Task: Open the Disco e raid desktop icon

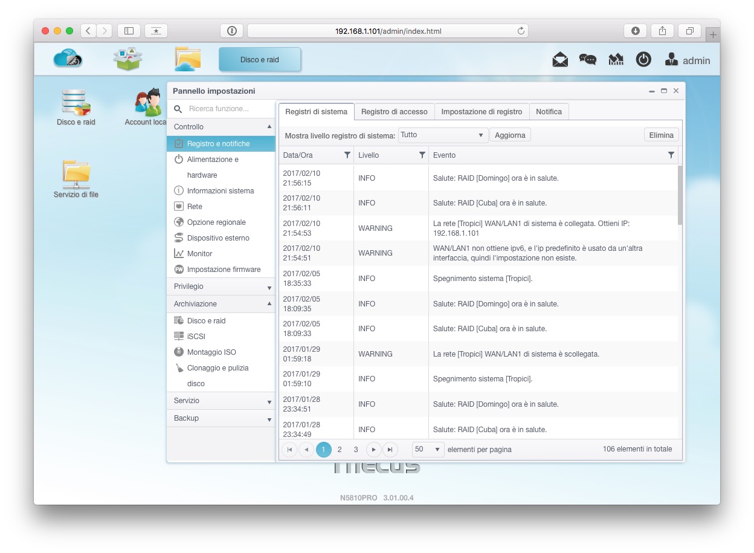Action: (76, 108)
